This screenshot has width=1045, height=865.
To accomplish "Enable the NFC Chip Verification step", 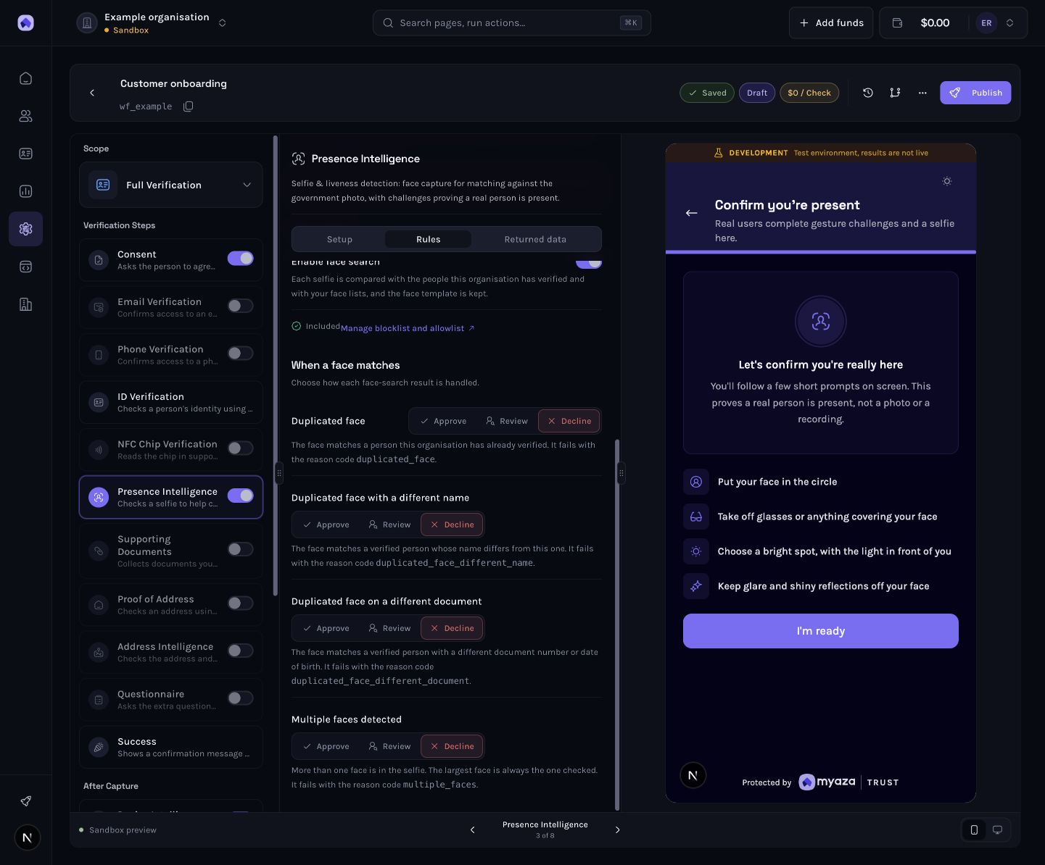I will click(240, 448).
